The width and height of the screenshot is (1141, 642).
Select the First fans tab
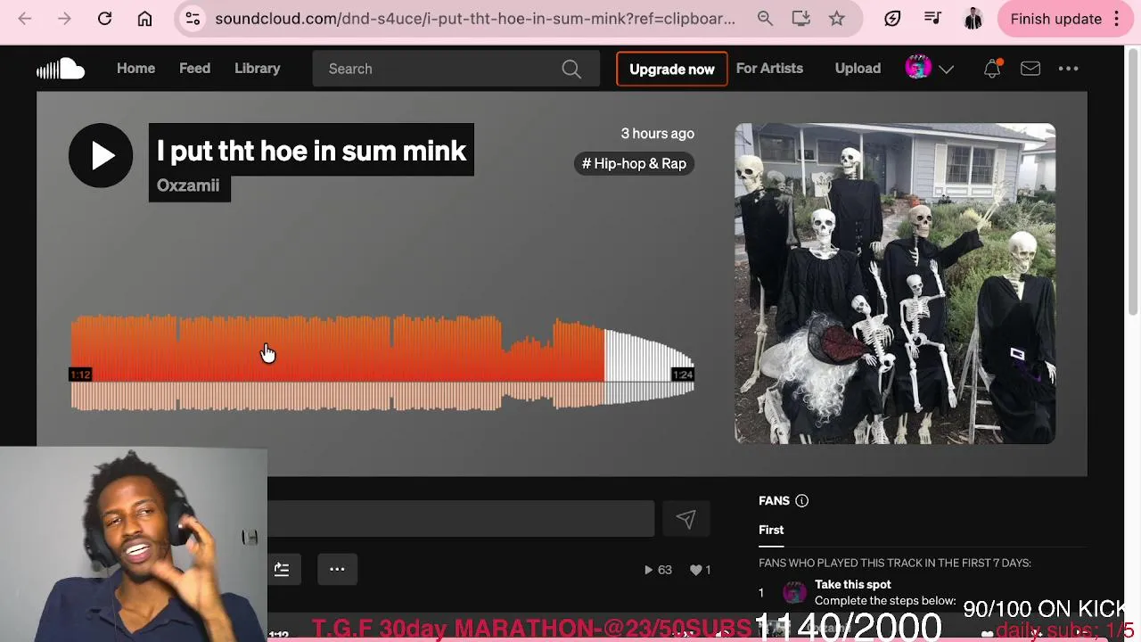click(771, 530)
